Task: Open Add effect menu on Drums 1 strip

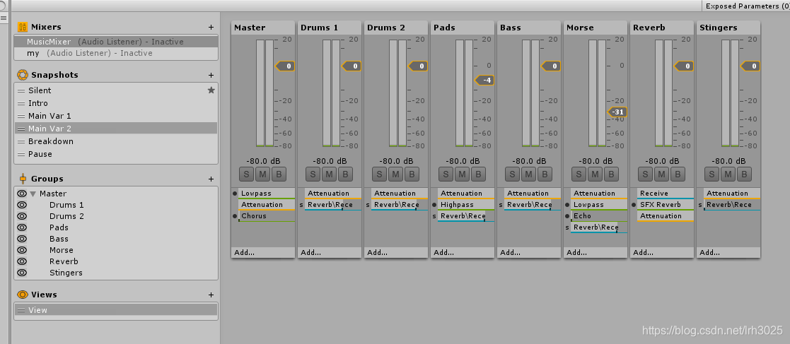Action: 330,252
